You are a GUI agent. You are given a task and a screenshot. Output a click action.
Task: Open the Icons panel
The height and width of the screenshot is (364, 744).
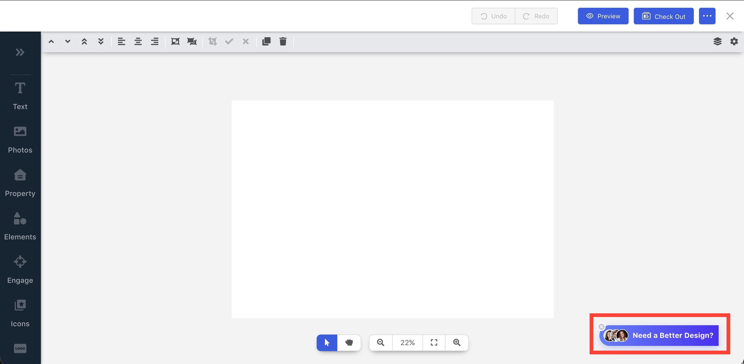[x=20, y=313]
